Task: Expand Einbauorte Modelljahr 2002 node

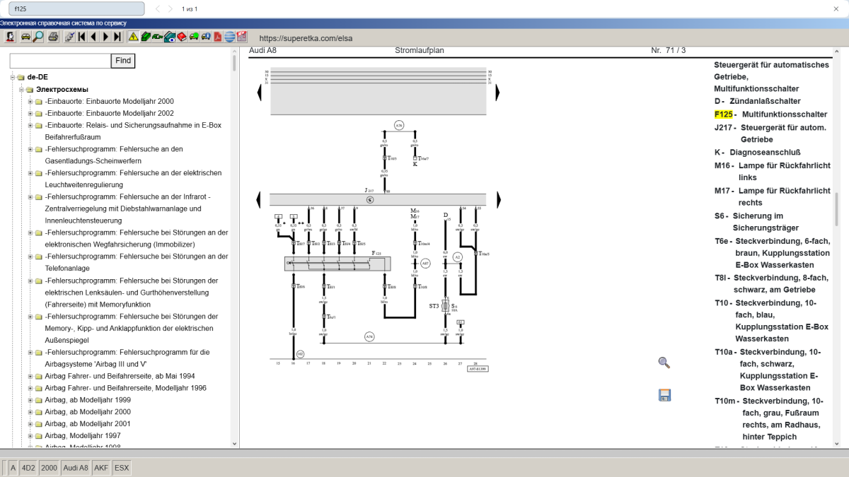Action: 30,114
